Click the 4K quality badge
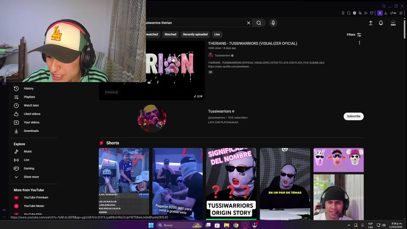The width and height of the screenshot is (407, 229). click(210, 72)
